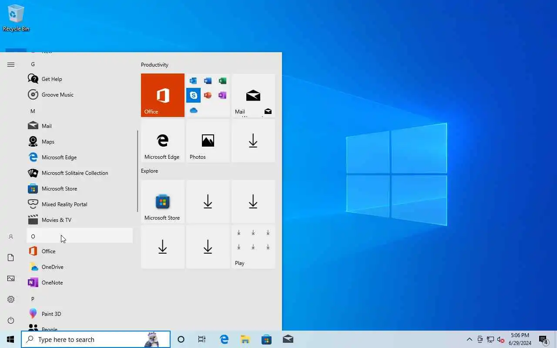Click the Windows Start button
The height and width of the screenshot is (348, 557).
[x=10, y=339]
